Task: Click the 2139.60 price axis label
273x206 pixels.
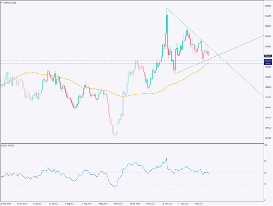Action: coord(267,6)
